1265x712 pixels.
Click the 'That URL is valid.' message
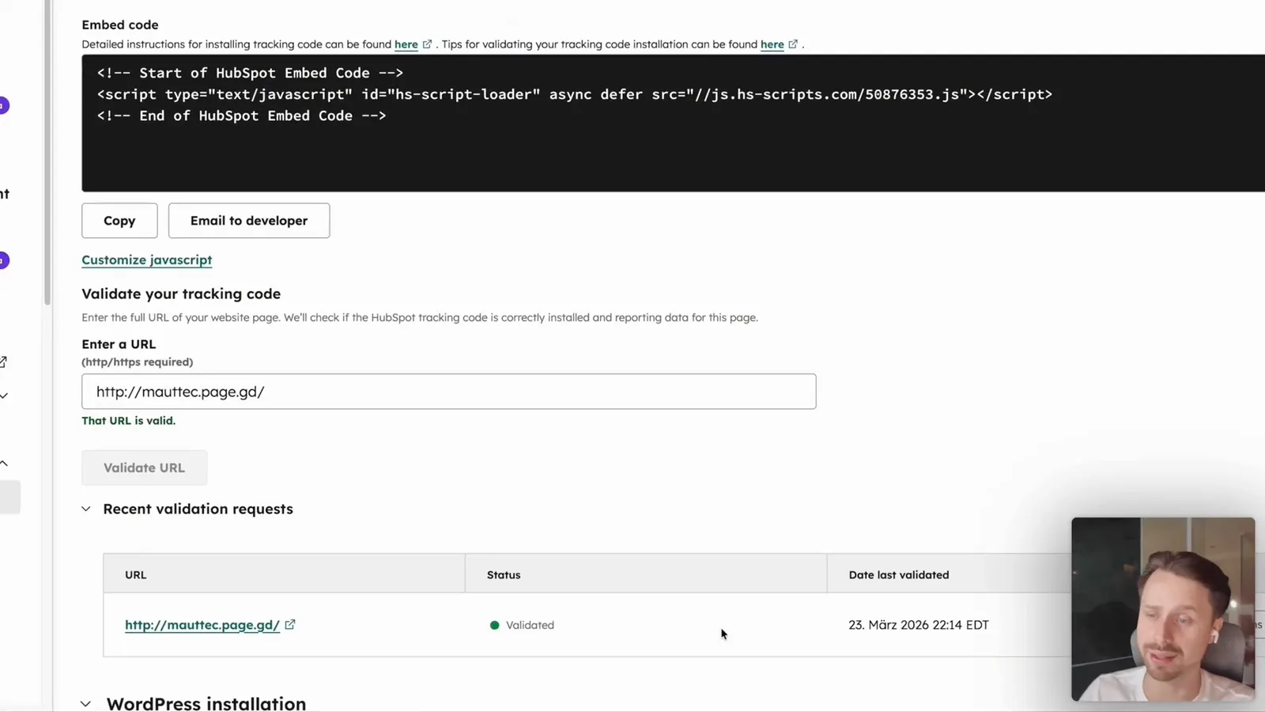129,421
